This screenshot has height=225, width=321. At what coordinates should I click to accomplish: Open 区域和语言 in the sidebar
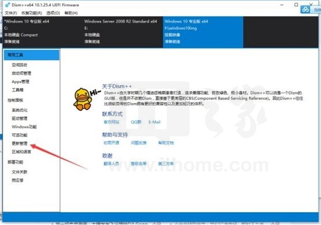pos(21,152)
